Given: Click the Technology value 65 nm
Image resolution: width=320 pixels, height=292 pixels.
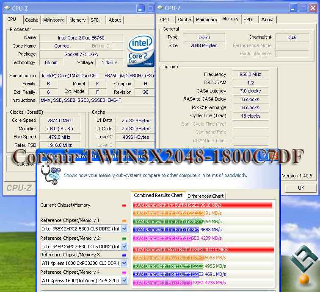Looking at the screenshot, I should pos(51,63).
